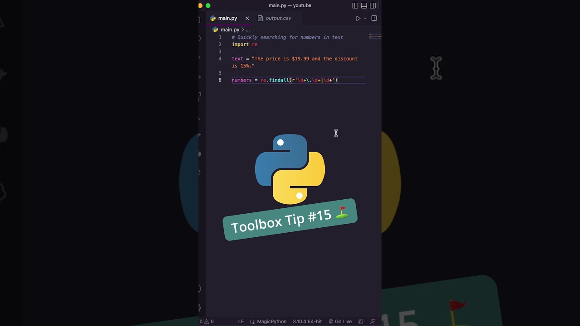Open output.csv tab
This screenshot has width=580, height=326.
pyautogui.click(x=278, y=18)
